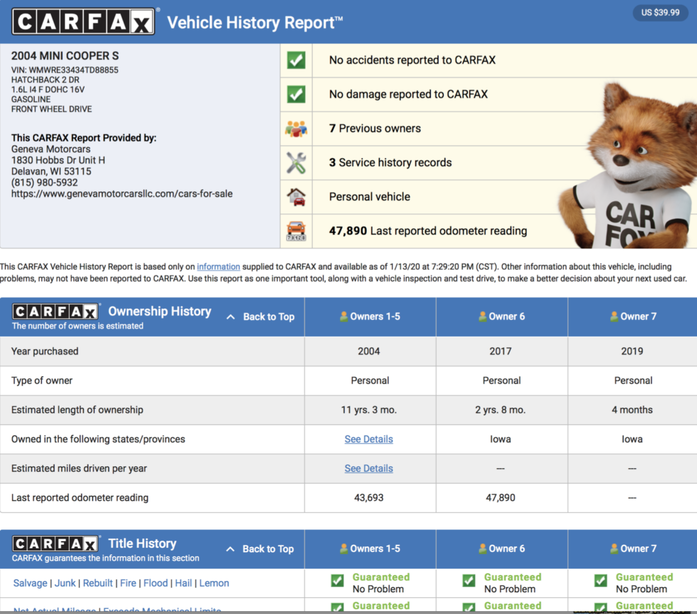Click the personal vehicle house icon
Viewport: 697px width, 614px height.
296,197
